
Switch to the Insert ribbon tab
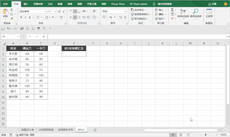pos(26,4)
